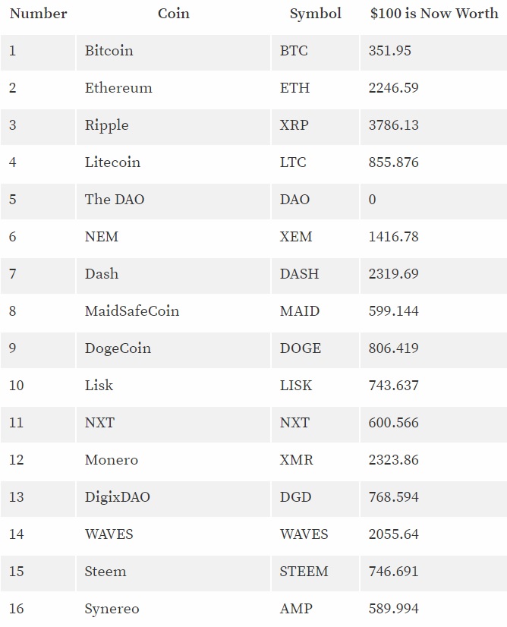Select row number 11 cell
The width and height of the screenshot is (507, 627).
point(17,423)
